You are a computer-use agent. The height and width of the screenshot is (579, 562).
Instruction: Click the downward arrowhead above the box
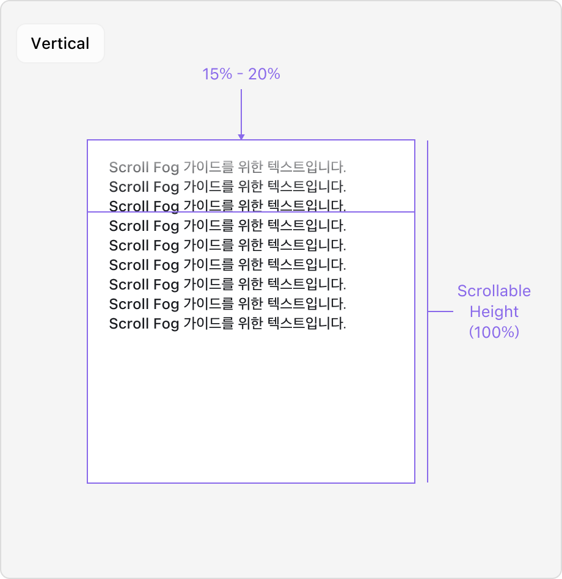click(x=241, y=137)
